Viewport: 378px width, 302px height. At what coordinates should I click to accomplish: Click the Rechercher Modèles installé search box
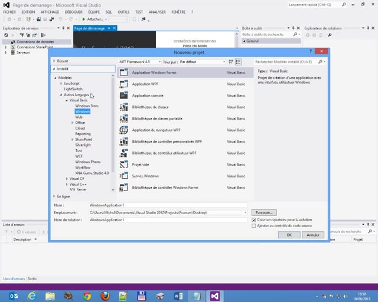pyautogui.click(x=286, y=62)
